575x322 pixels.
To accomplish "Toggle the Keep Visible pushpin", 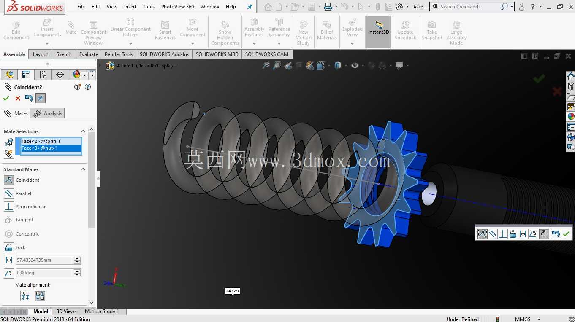I will (x=40, y=98).
